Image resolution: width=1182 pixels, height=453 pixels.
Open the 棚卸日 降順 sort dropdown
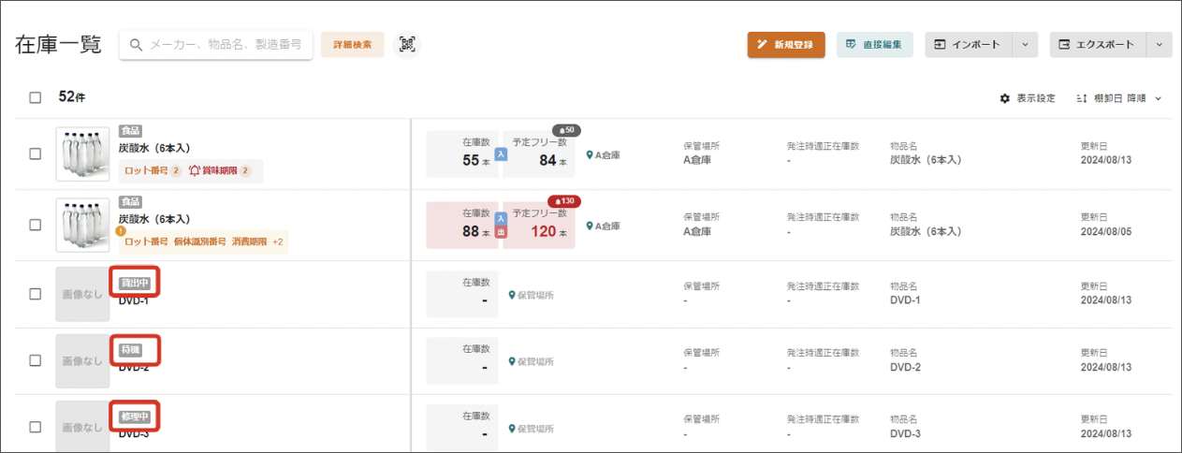pyautogui.click(x=1118, y=98)
